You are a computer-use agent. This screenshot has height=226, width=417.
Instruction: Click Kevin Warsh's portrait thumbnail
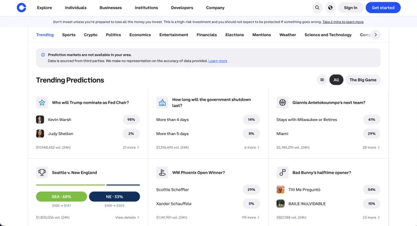[40, 120]
